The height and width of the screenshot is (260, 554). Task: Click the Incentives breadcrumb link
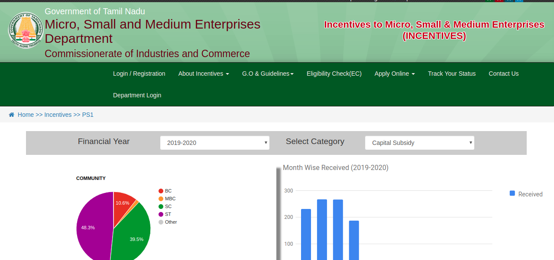[x=58, y=115]
